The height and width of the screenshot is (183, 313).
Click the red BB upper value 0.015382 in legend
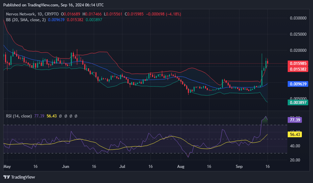point(75,20)
